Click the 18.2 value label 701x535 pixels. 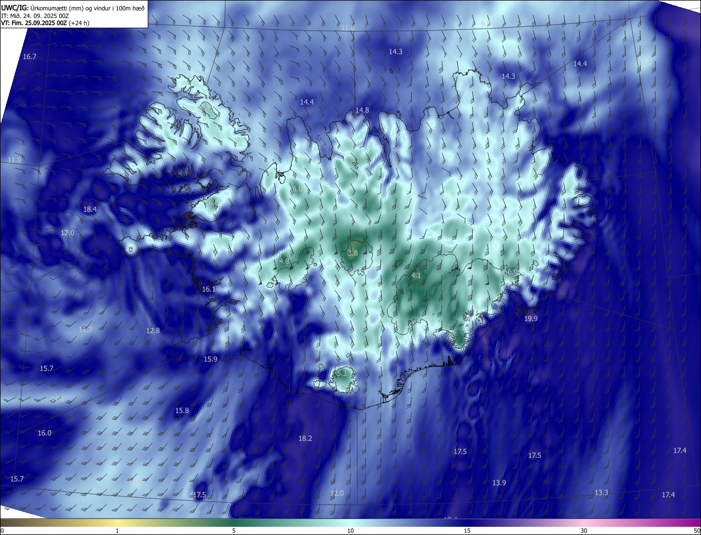305,438
